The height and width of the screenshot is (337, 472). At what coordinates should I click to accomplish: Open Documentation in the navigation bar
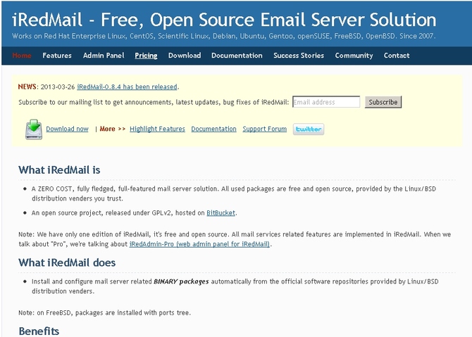click(237, 56)
